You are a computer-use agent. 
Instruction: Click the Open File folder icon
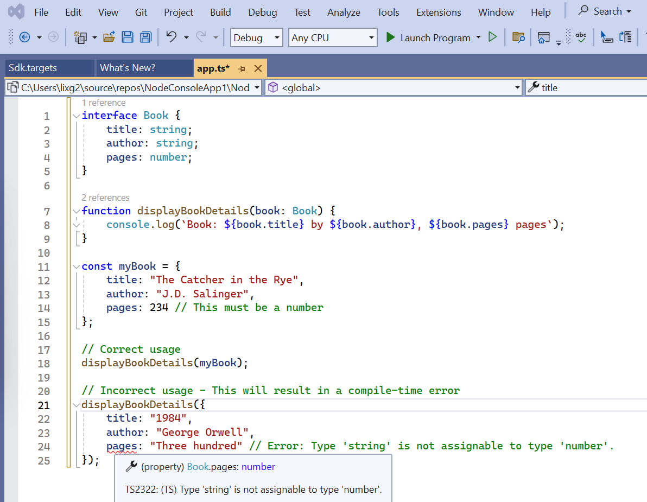point(109,37)
